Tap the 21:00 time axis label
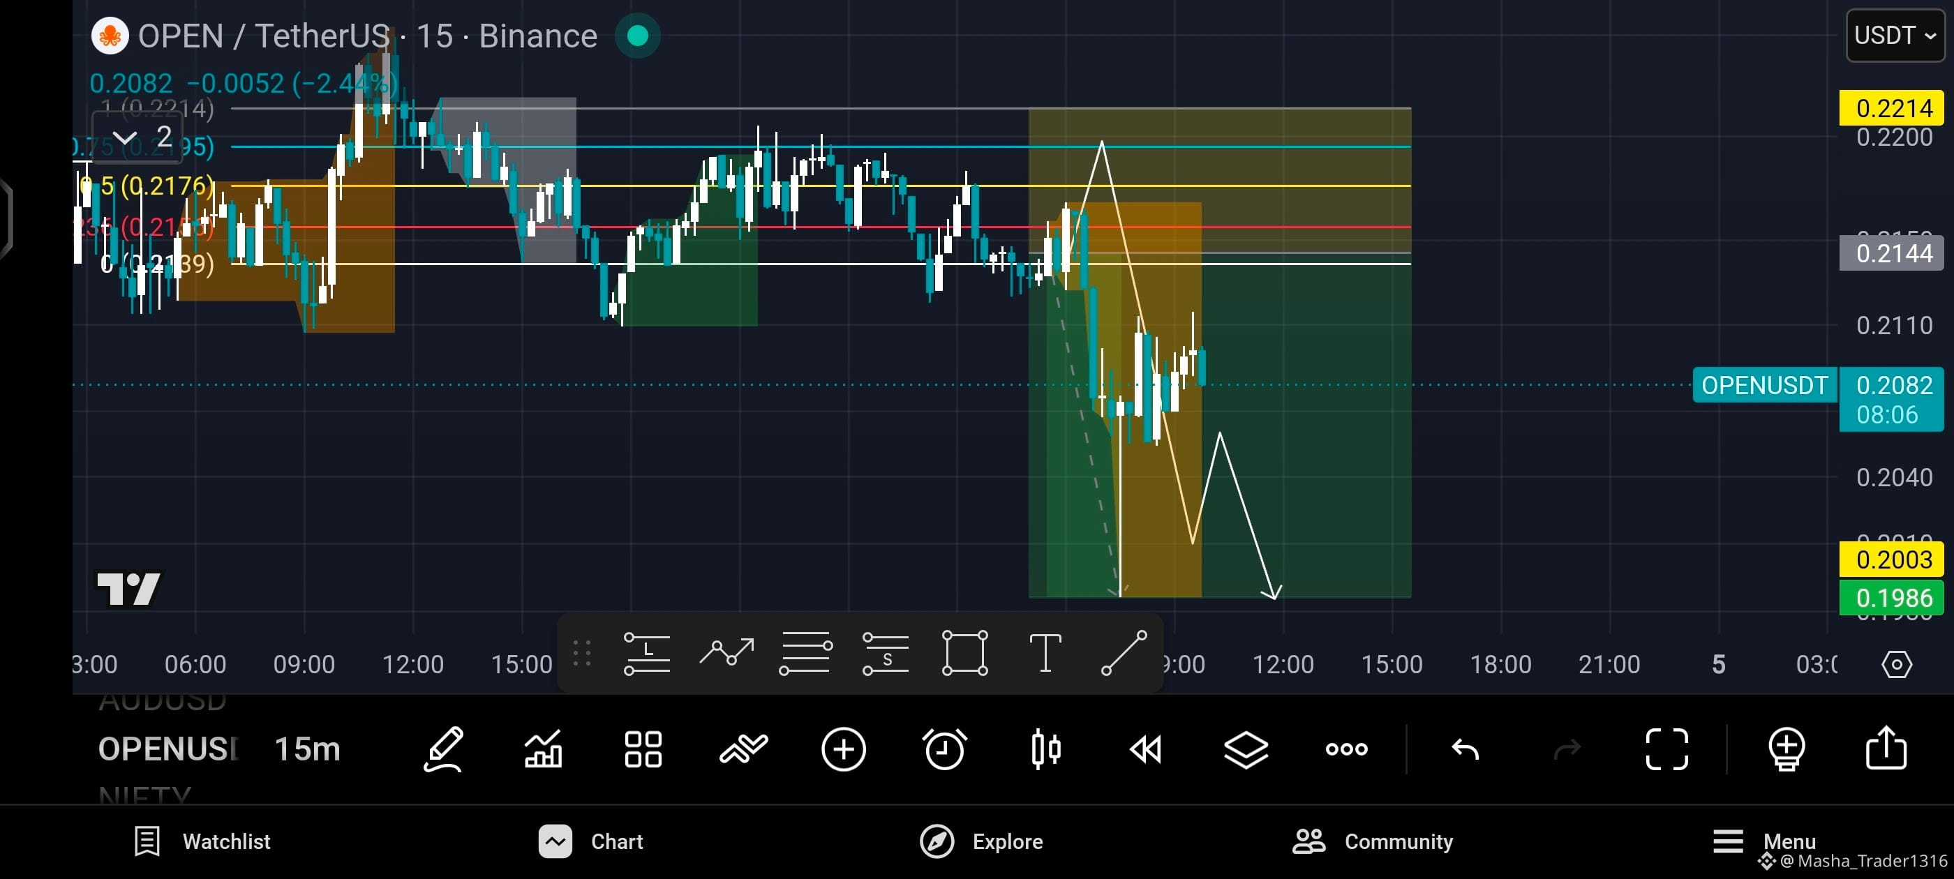 [x=1609, y=664]
